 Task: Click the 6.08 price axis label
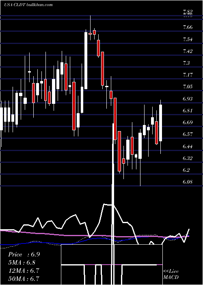point(188,182)
